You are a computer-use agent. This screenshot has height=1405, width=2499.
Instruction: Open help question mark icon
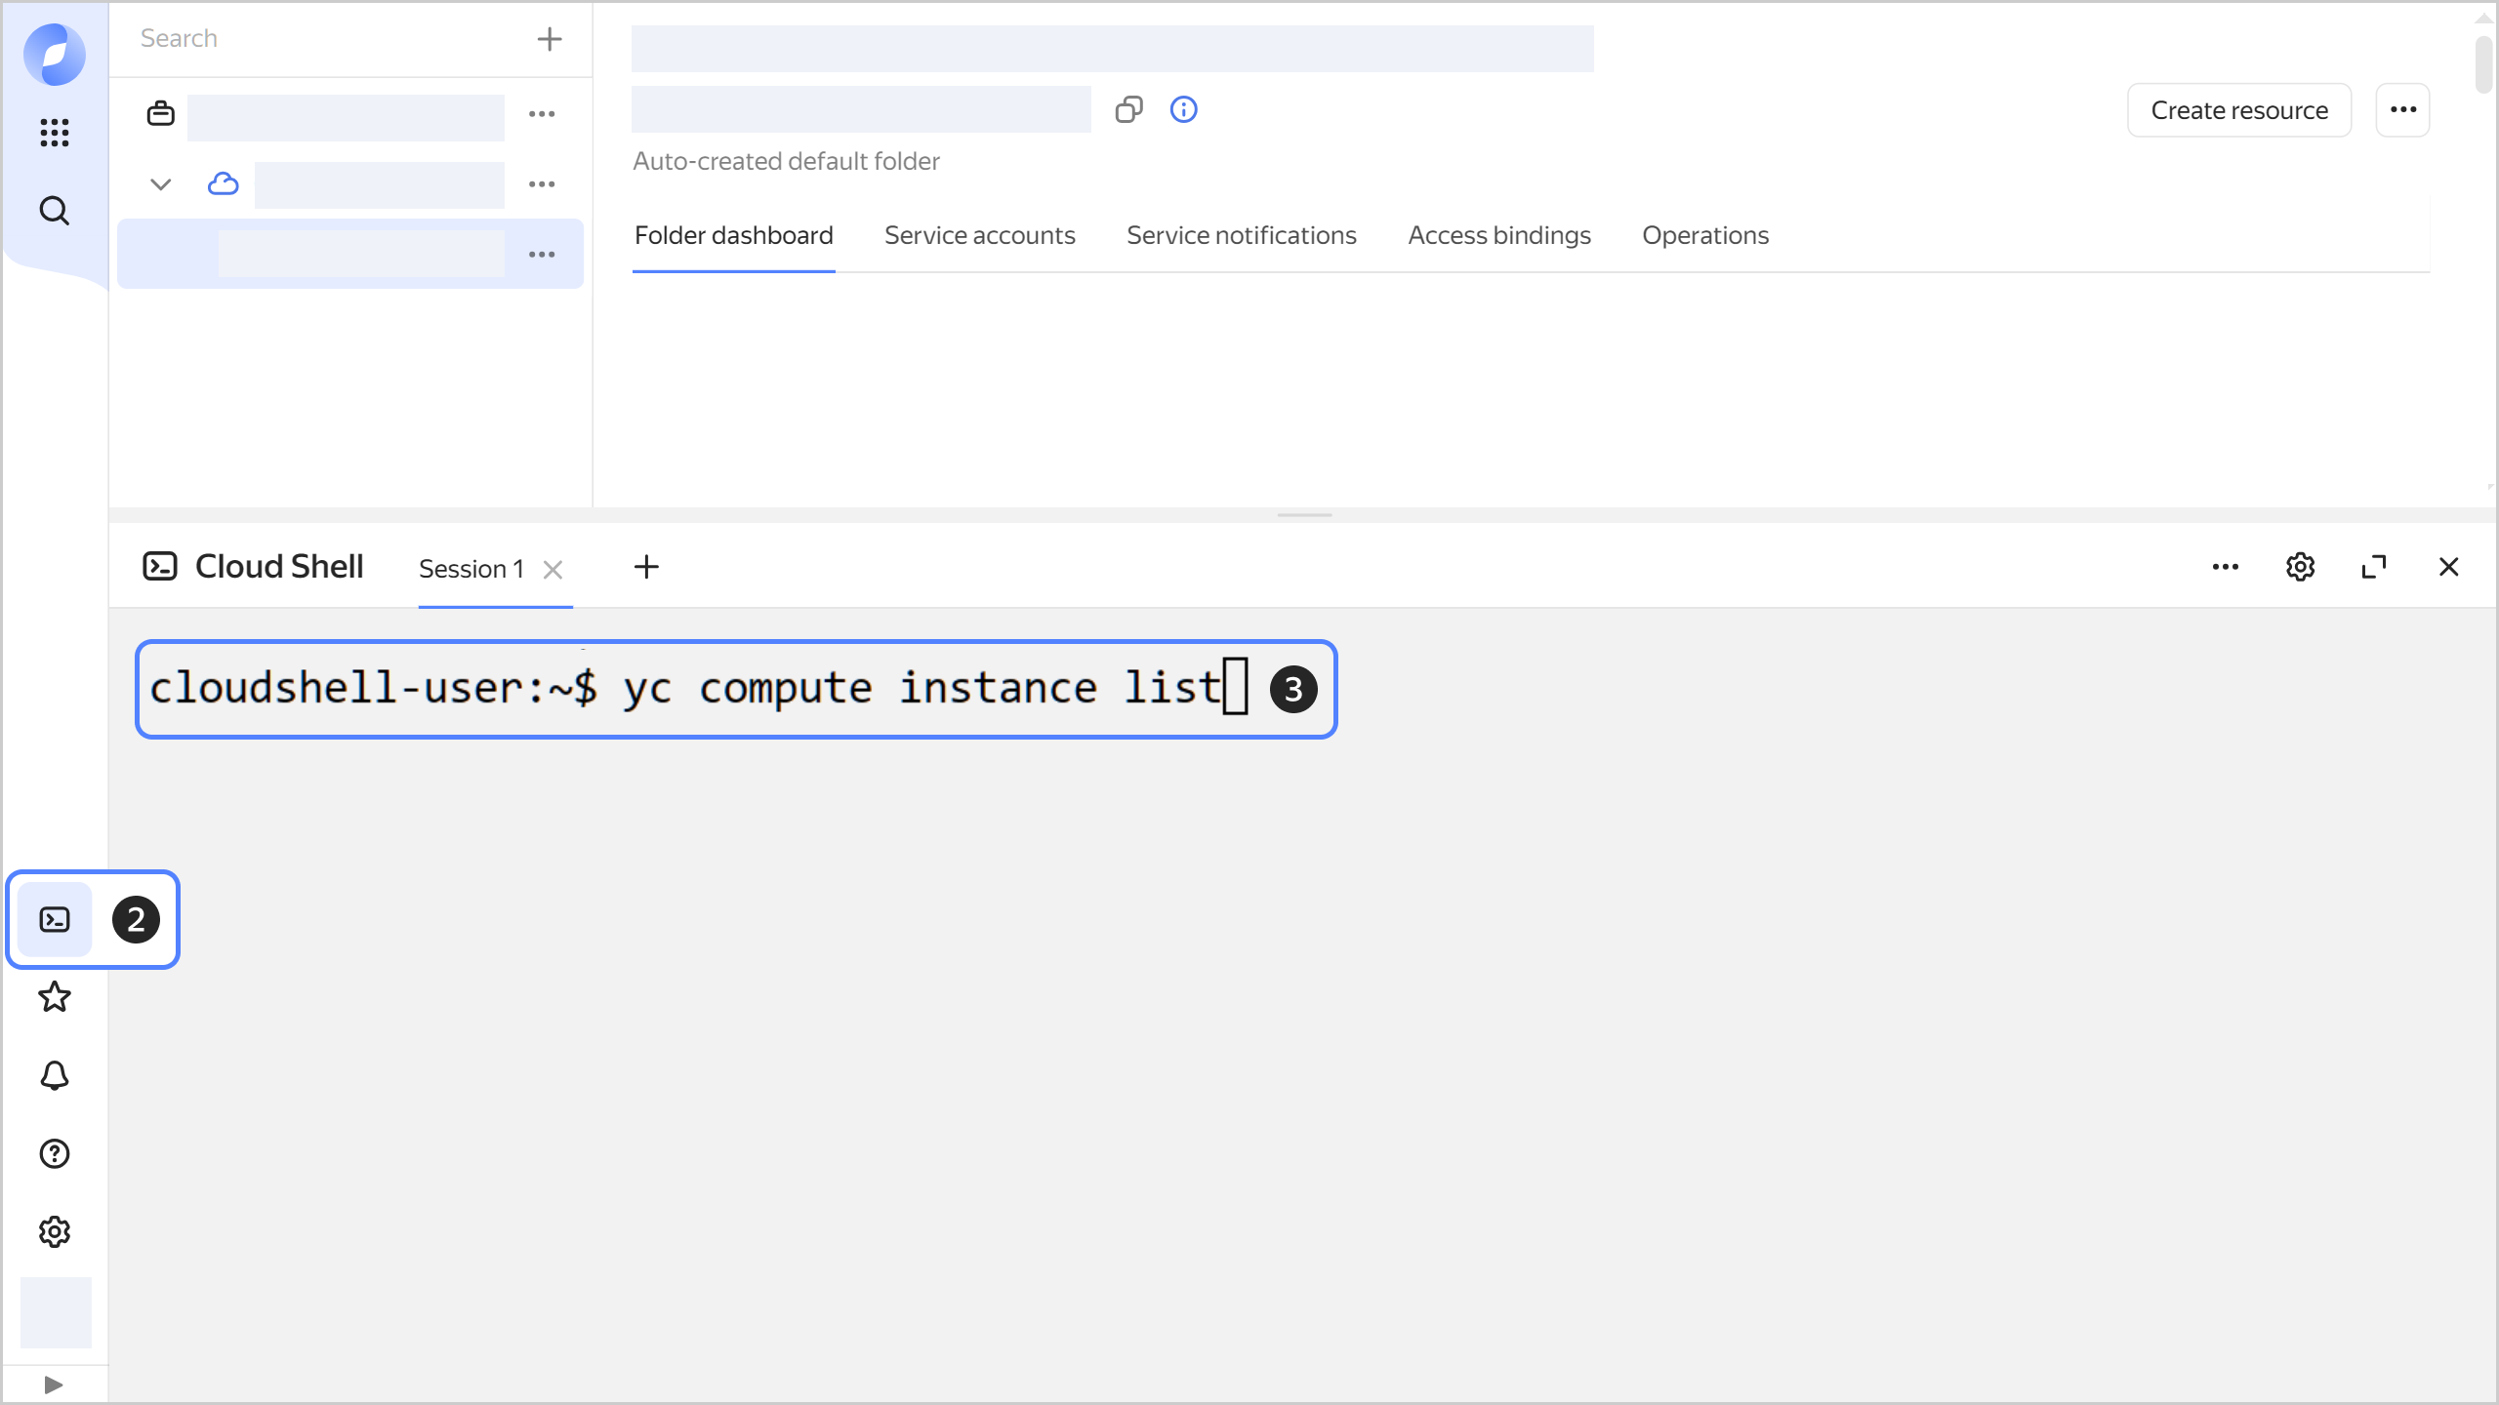pyautogui.click(x=55, y=1153)
